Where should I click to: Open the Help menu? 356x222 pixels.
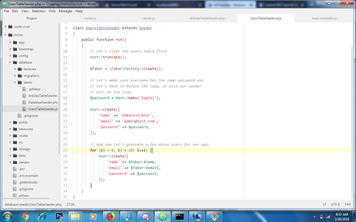[79, 11]
